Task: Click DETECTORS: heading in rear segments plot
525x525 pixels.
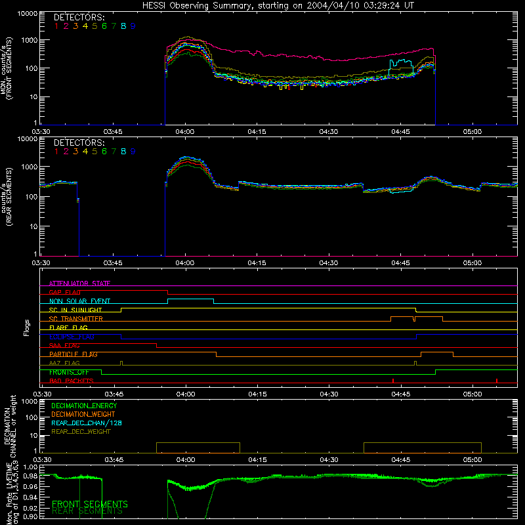Action: point(79,142)
